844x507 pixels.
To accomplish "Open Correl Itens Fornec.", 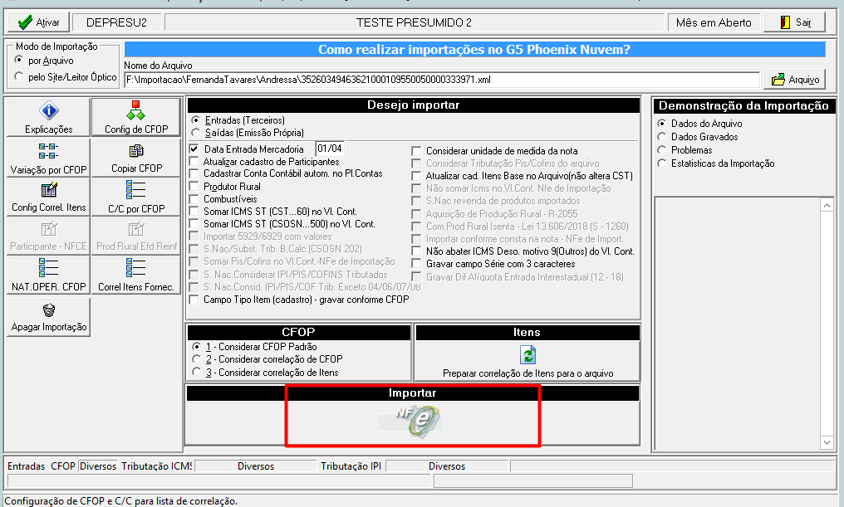I will pyautogui.click(x=135, y=275).
